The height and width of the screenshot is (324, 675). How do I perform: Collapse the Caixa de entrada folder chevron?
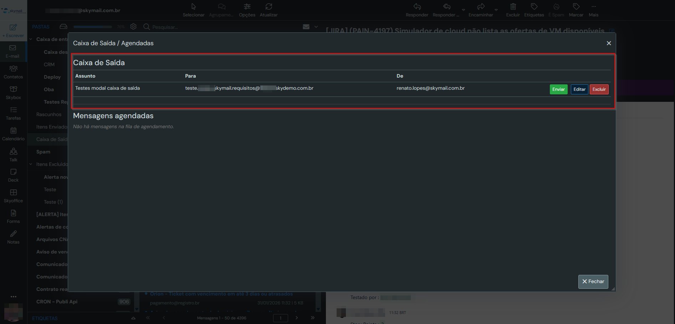point(31,39)
